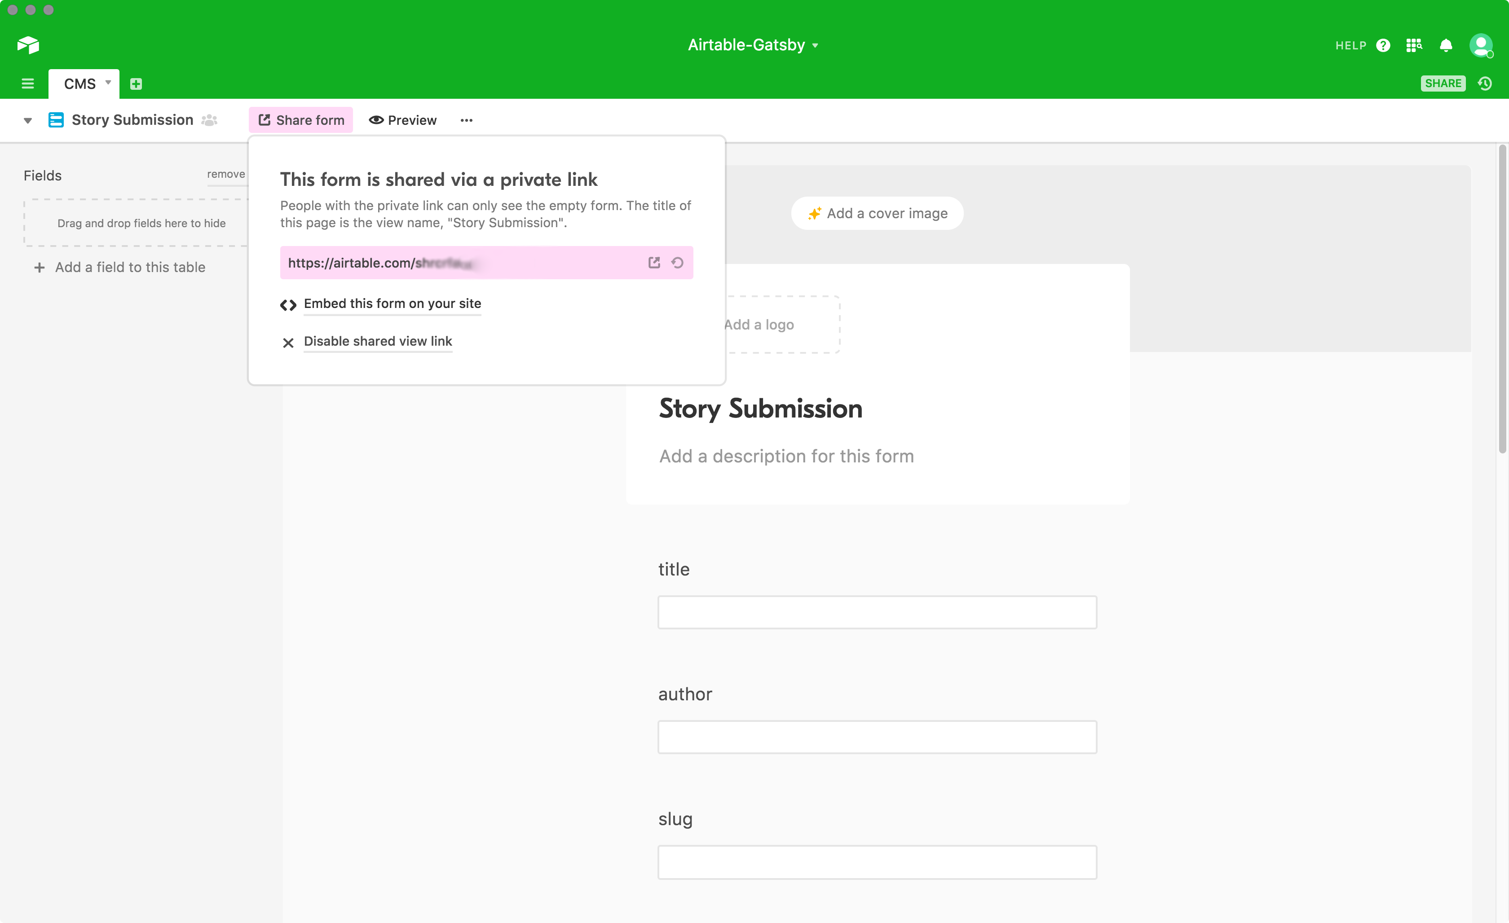The width and height of the screenshot is (1509, 923).
Task: Open the tables list hamburger menu
Action: pyautogui.click(x=27, y=84)
